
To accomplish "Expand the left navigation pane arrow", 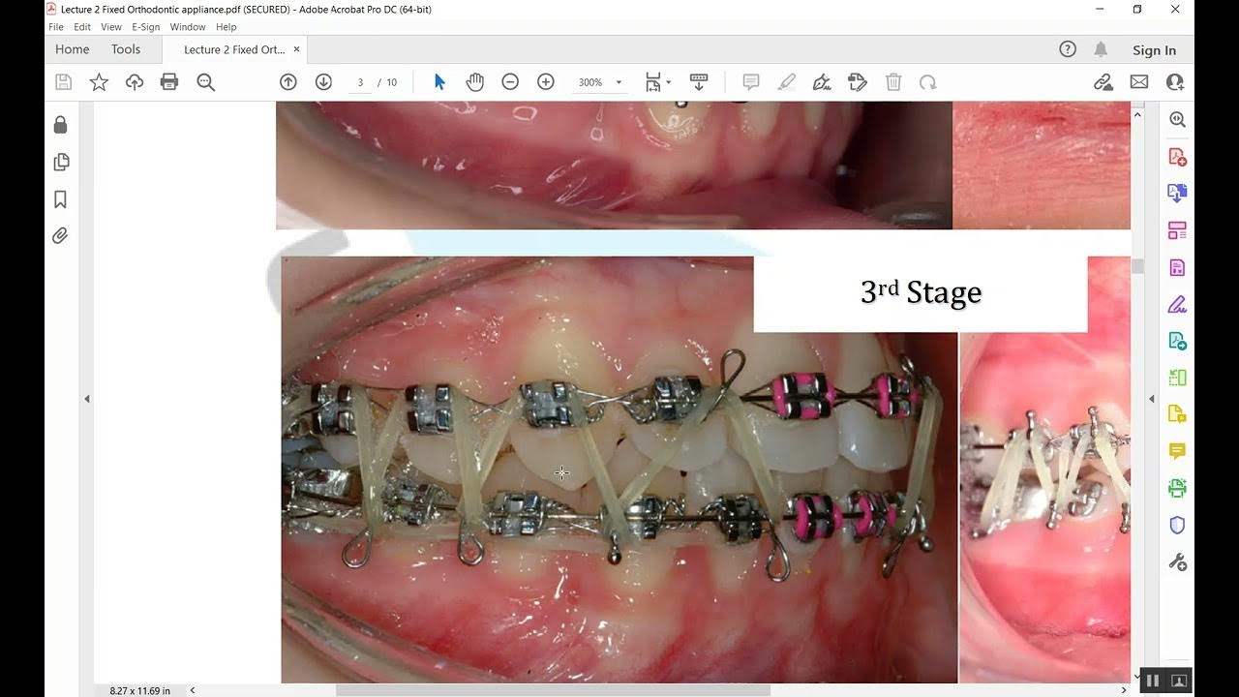I will click(x=87, y=399).
